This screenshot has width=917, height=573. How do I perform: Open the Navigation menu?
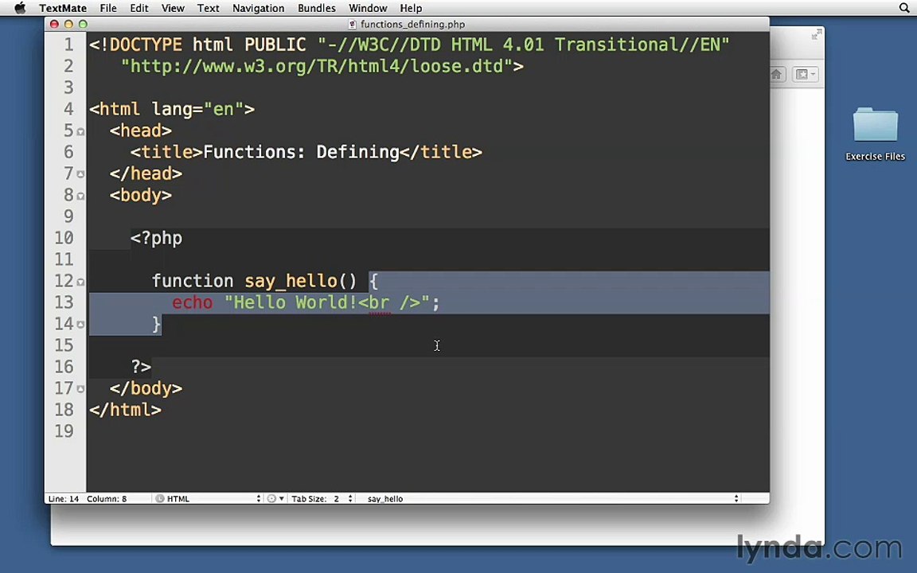tap(258, 8)
